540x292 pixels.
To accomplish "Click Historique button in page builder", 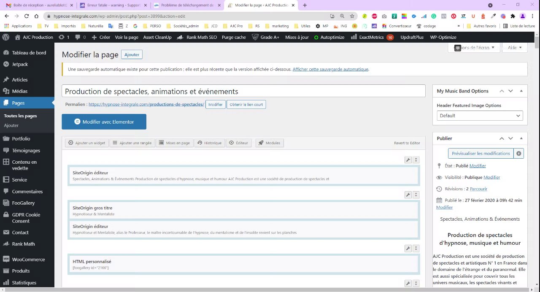I will 209,143.
